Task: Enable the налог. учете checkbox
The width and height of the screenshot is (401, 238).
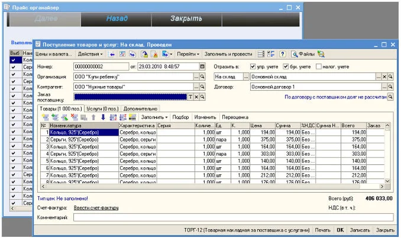Action: pyautogui.click(x=318, y=66)
